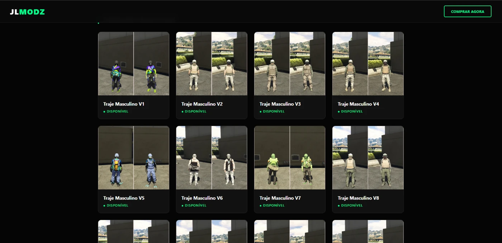Open the Traje Masculino V2 preview image

(x=212, y=64)
